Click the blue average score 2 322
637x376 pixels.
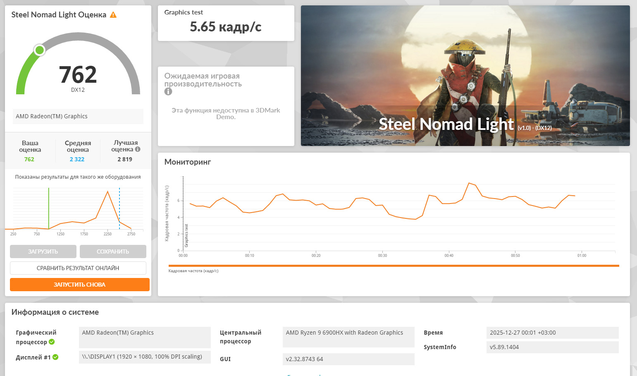(x=77, y=159)
